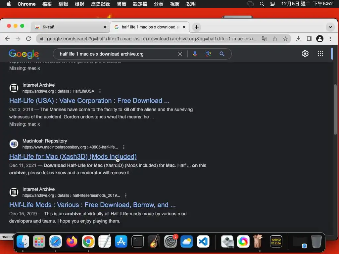Image resolution: width=339 pixels, height=254 pixels.
Task: Close the half life search tab
Action: tap(184, 27)
